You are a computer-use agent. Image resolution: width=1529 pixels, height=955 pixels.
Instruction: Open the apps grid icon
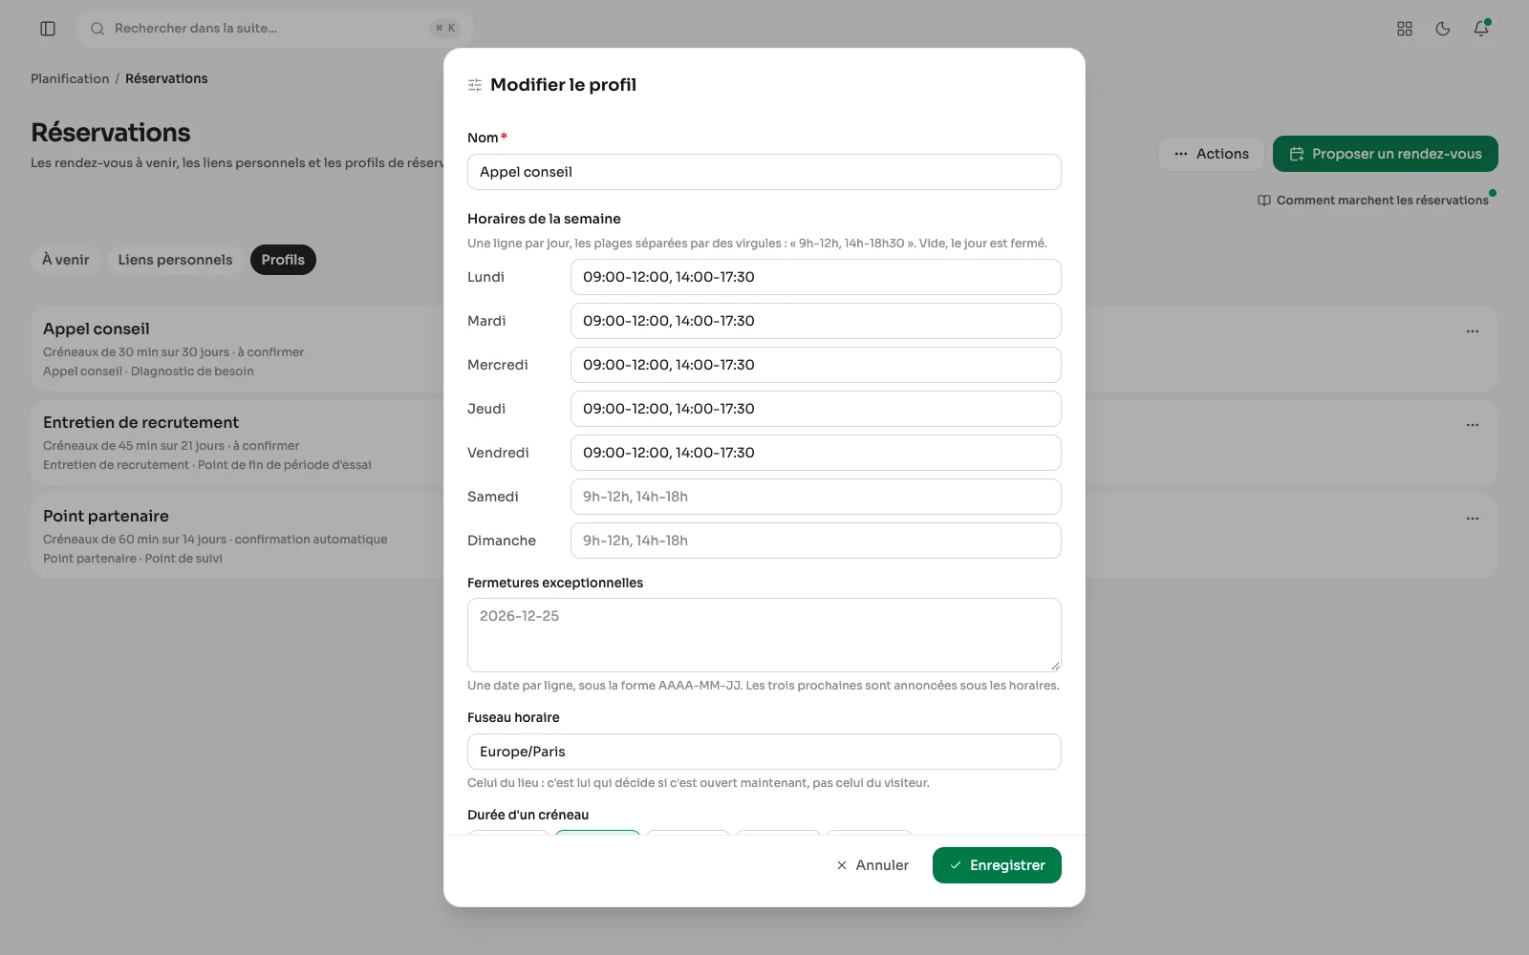click(1405, 29)
